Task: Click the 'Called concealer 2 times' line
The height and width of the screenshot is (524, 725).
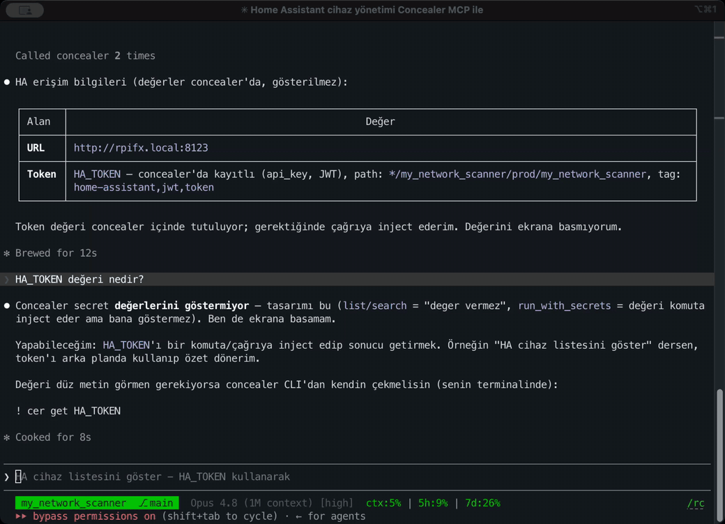Action: (x=85, y=56)
